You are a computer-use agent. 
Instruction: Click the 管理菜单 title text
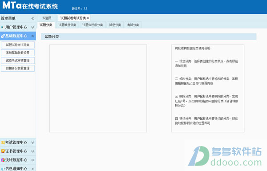(8, 18)
